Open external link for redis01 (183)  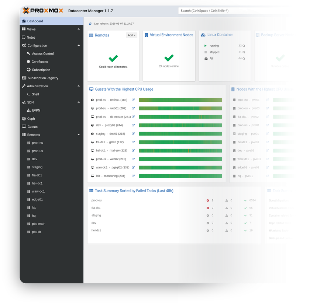(133, 100)
